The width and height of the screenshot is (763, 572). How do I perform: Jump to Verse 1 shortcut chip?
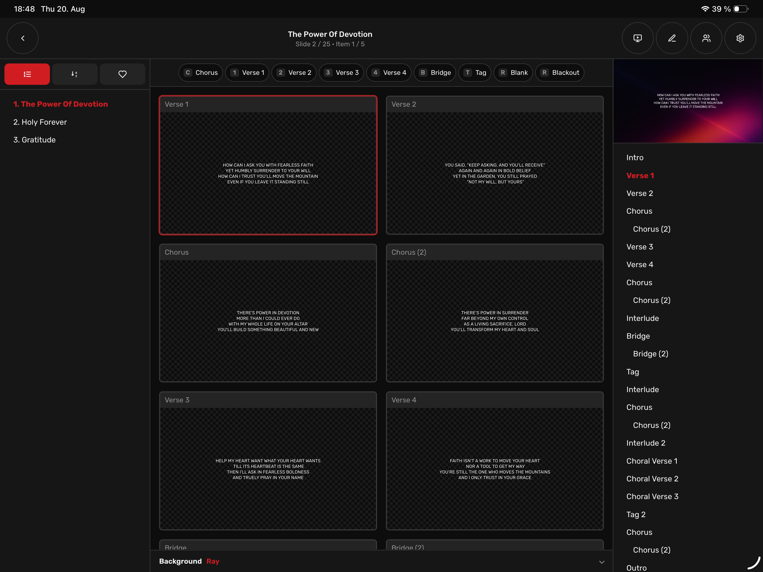(x=247, y=73)
